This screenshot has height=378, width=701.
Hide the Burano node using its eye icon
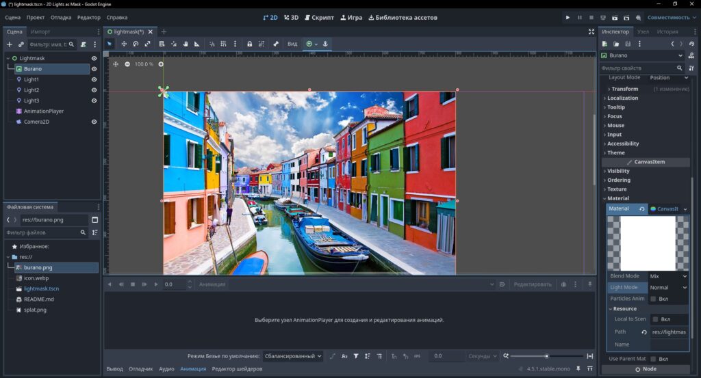coord(94,69)
